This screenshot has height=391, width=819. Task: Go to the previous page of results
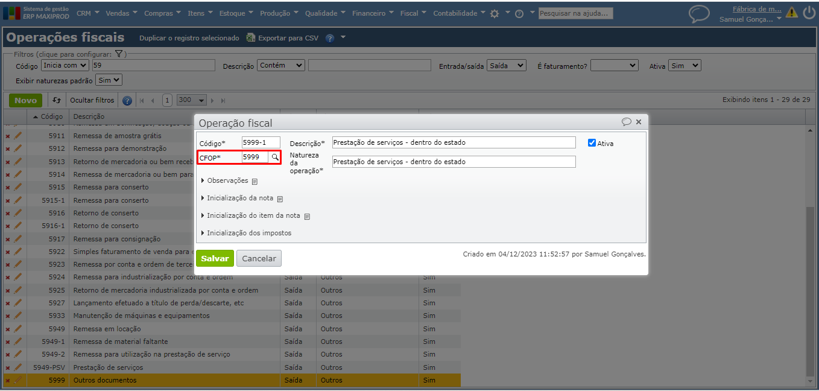click(153, 101)
